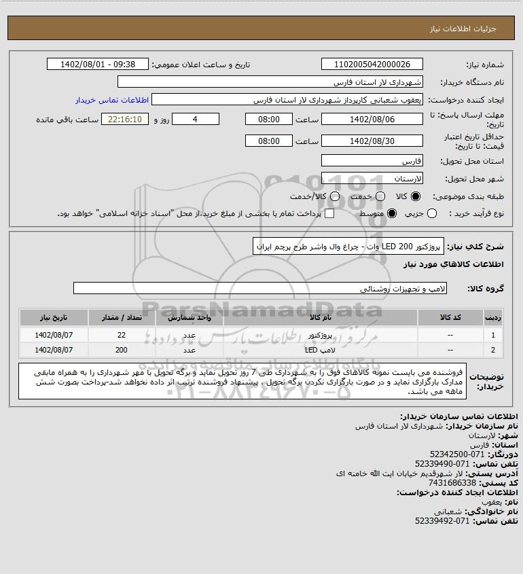Select the لامپ LED item name cell

click(x=320, y=350)
